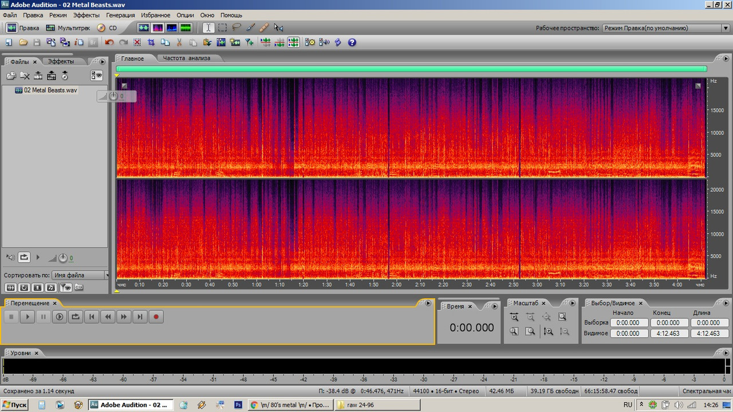Open Сортировать по dropdown
This screenshot has width=733, height=412.
click(80, 275)
